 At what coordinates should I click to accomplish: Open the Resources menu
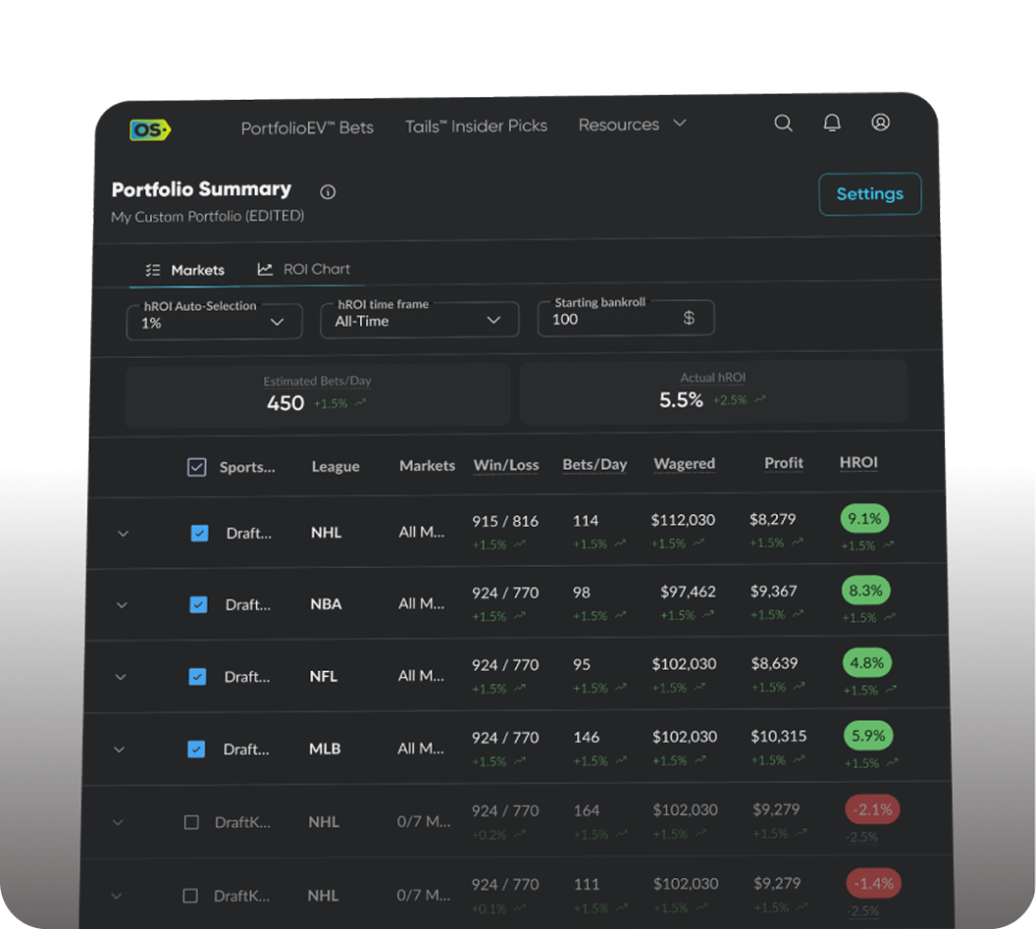[x=631, y=125]
